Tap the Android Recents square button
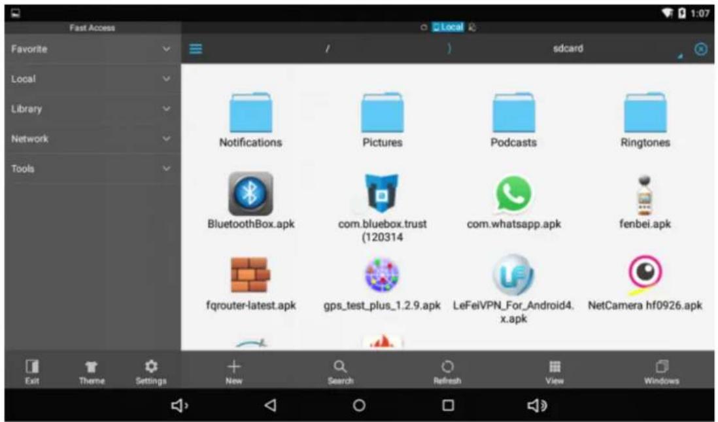 click(448, 405)
